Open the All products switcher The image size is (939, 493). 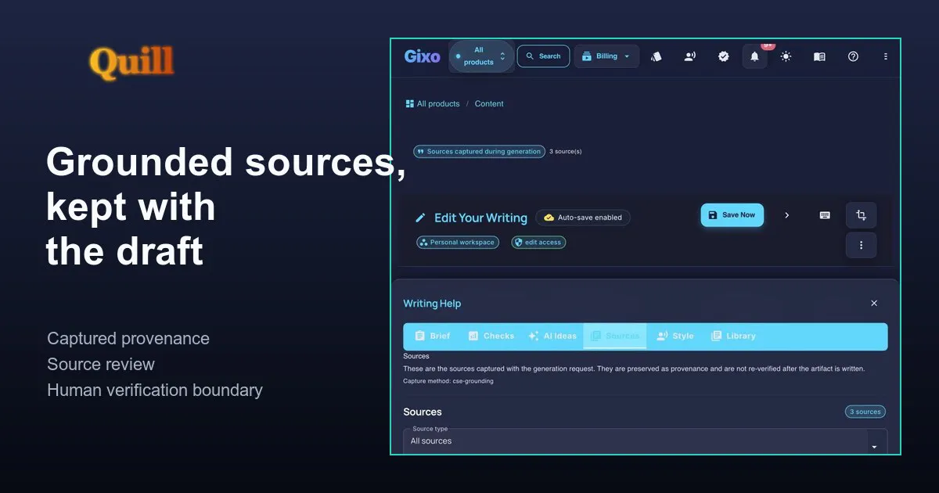tap(481, 56)
